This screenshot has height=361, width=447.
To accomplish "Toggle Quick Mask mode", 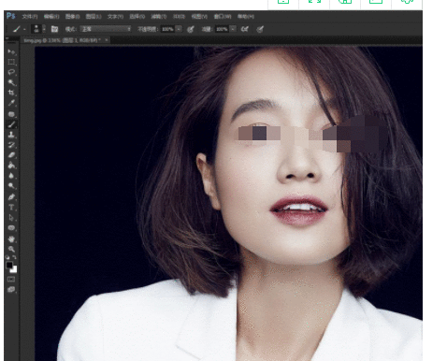I will [11, 279].
